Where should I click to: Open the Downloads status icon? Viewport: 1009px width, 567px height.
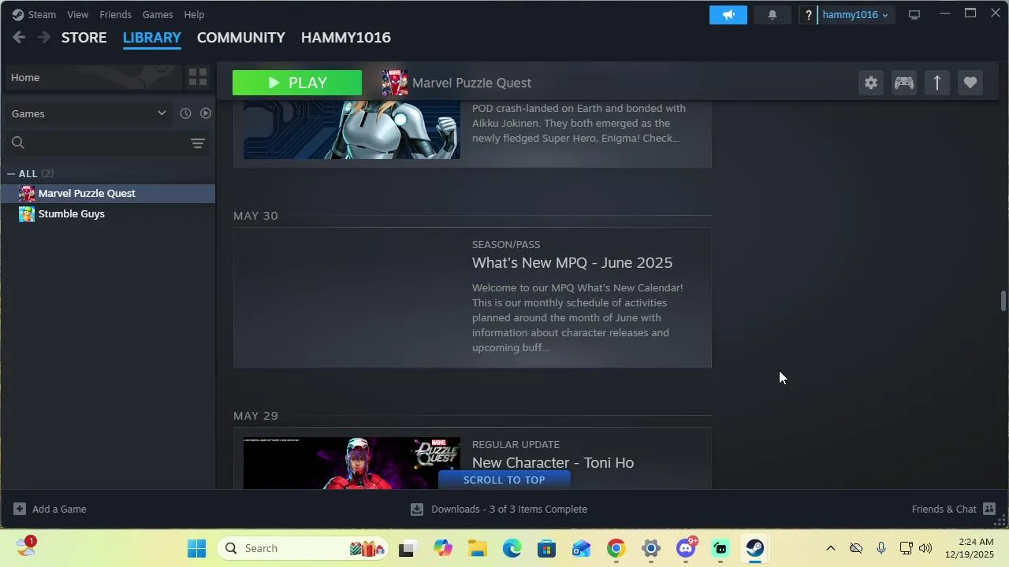pos(417,509)
